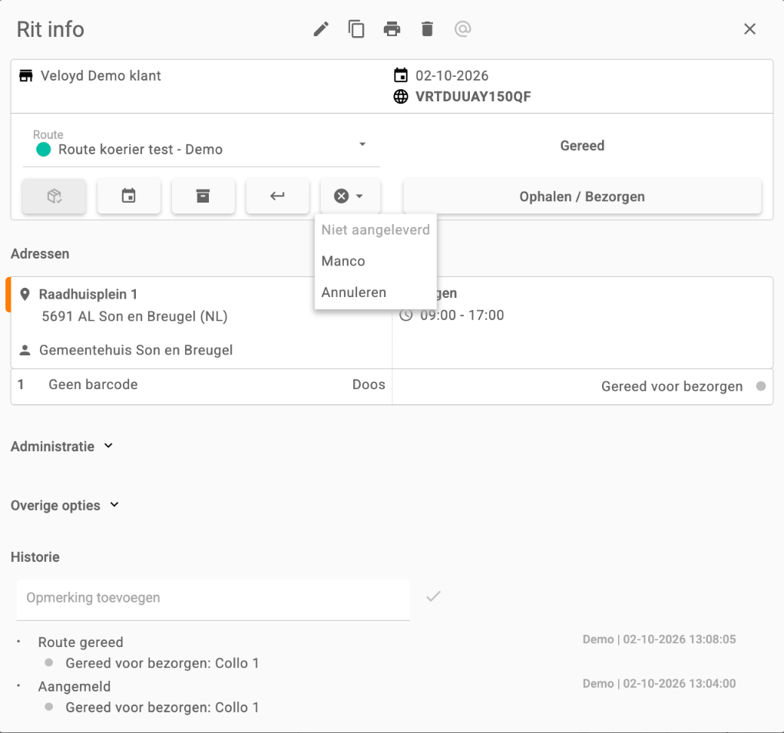Image resolution: width=784 pixels, height=733 pixels.
Task: Click the Veloyd Demo klant customer name
Action: tap(101, 75)
